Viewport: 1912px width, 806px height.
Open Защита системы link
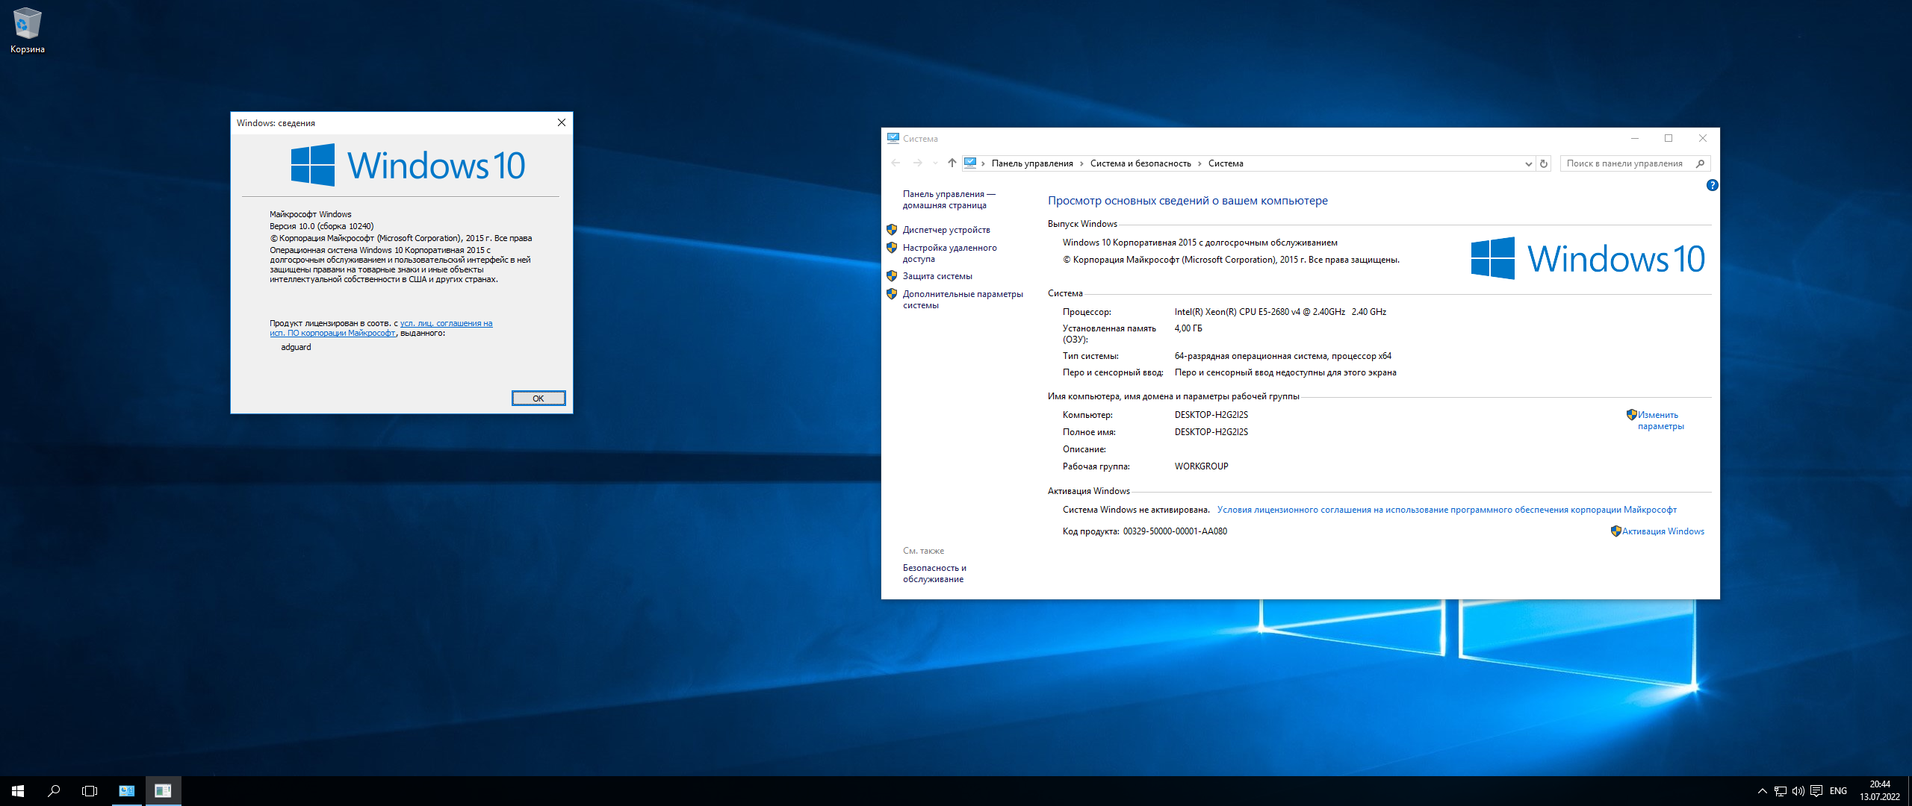pos(937,276)
